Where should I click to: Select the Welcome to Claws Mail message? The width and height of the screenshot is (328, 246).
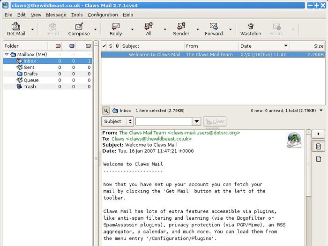click(x=213, y=54)
